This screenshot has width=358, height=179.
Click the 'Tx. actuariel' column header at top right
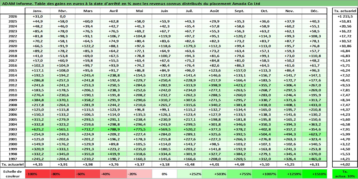click(345, 11)
